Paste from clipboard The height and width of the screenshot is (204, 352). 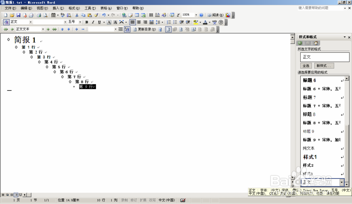tap(89, 15)
